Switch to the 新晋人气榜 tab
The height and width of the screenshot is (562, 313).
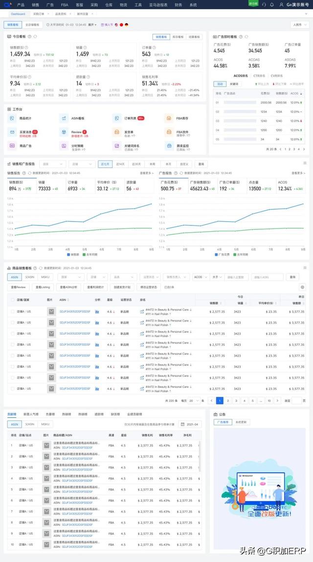tap(31, 414)
